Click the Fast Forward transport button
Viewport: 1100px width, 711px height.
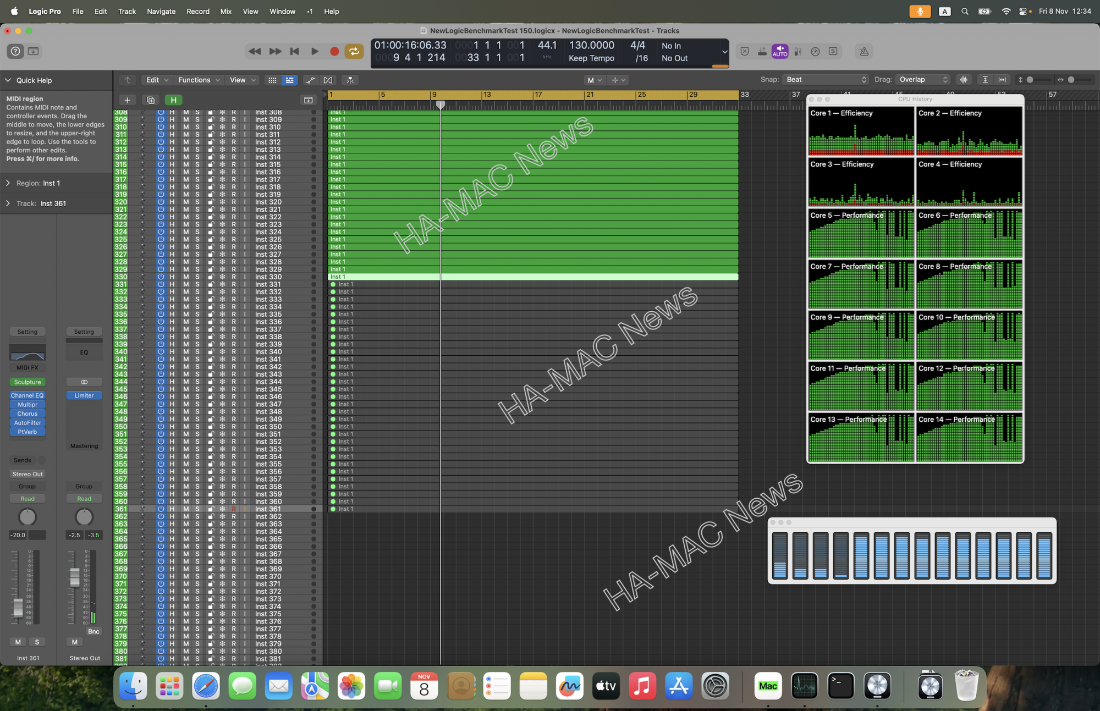point(275,51)
